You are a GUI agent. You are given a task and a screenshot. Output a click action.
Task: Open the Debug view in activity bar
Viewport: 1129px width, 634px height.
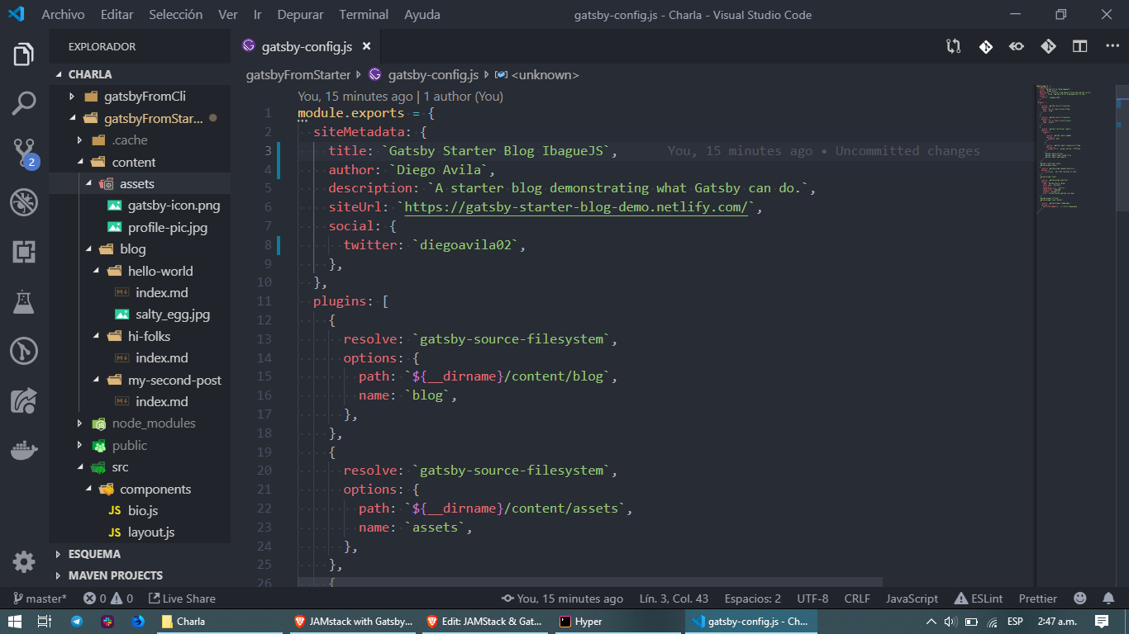(x=24, y=201)
